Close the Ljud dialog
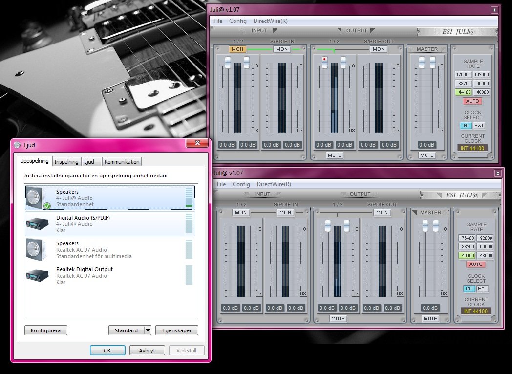 click(x=197, y=143)
